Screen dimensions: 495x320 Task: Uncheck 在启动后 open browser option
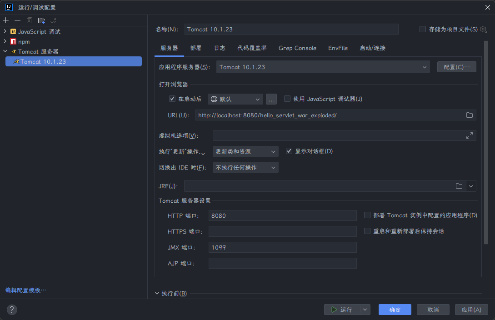coord(172,99)
